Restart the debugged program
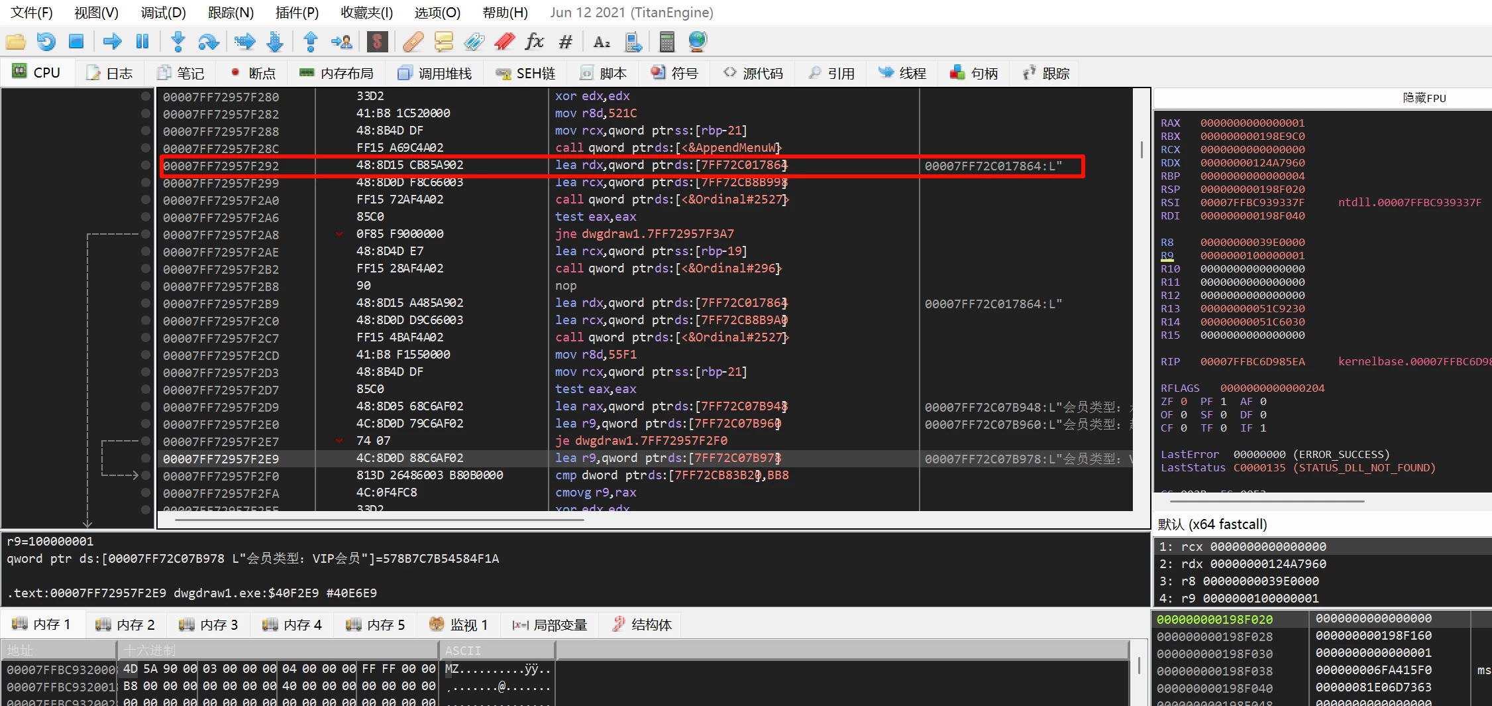The image size is (1492, 706). (x=46, y=42)
